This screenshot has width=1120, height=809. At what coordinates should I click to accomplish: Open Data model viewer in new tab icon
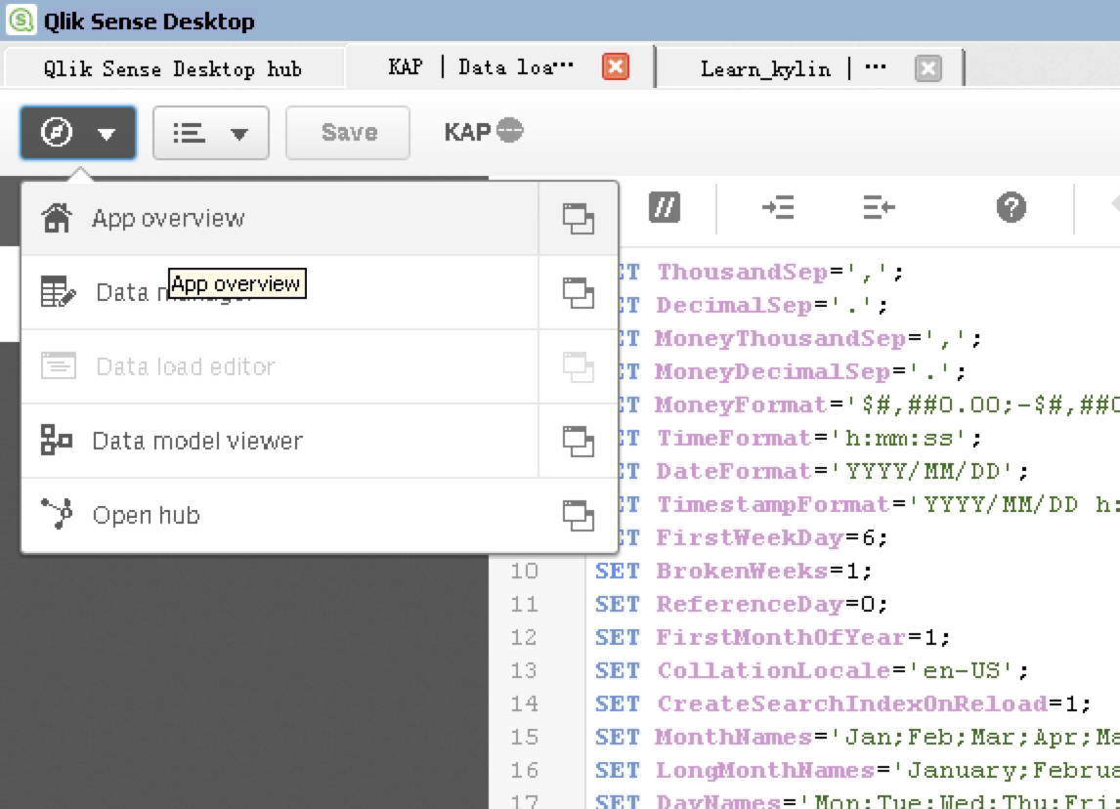pyautogui.click(x=578, y=442)
